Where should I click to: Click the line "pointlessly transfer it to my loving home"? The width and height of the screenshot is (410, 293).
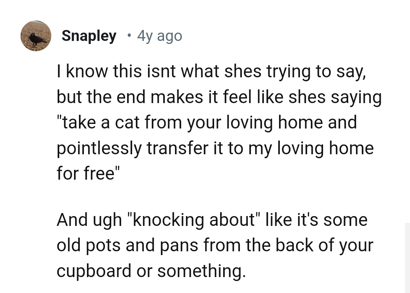[x=215, y=147]
